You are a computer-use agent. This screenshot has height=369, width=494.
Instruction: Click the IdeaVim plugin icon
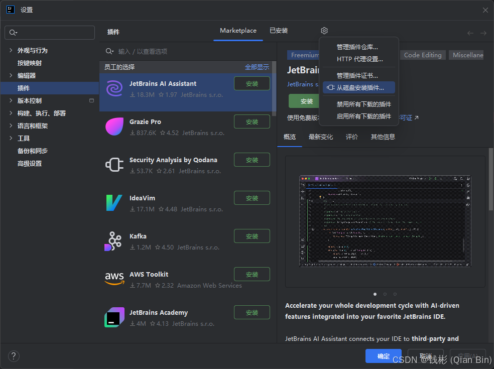click(x=114, y=203)
